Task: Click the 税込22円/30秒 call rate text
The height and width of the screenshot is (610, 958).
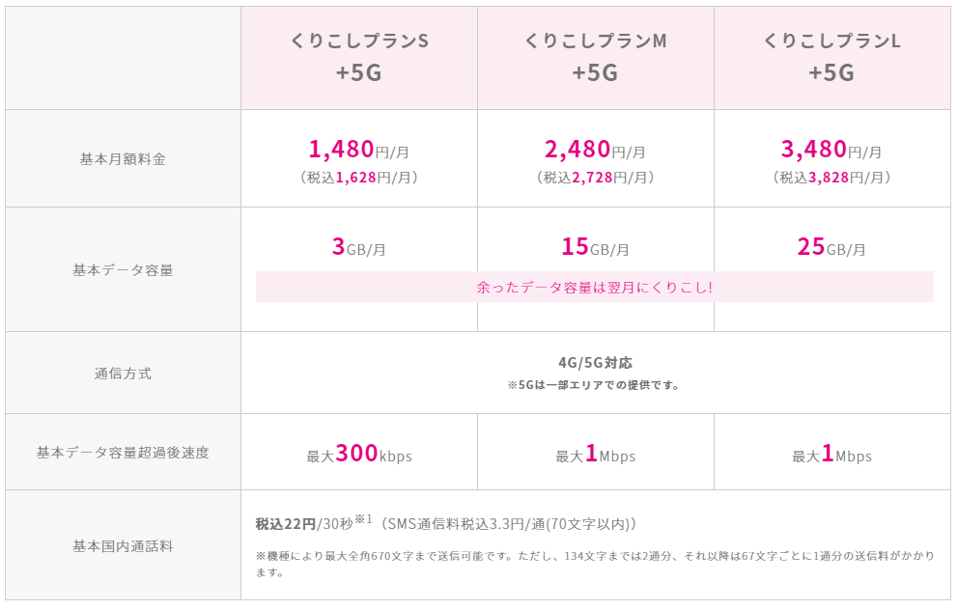Action: [304, 524]
